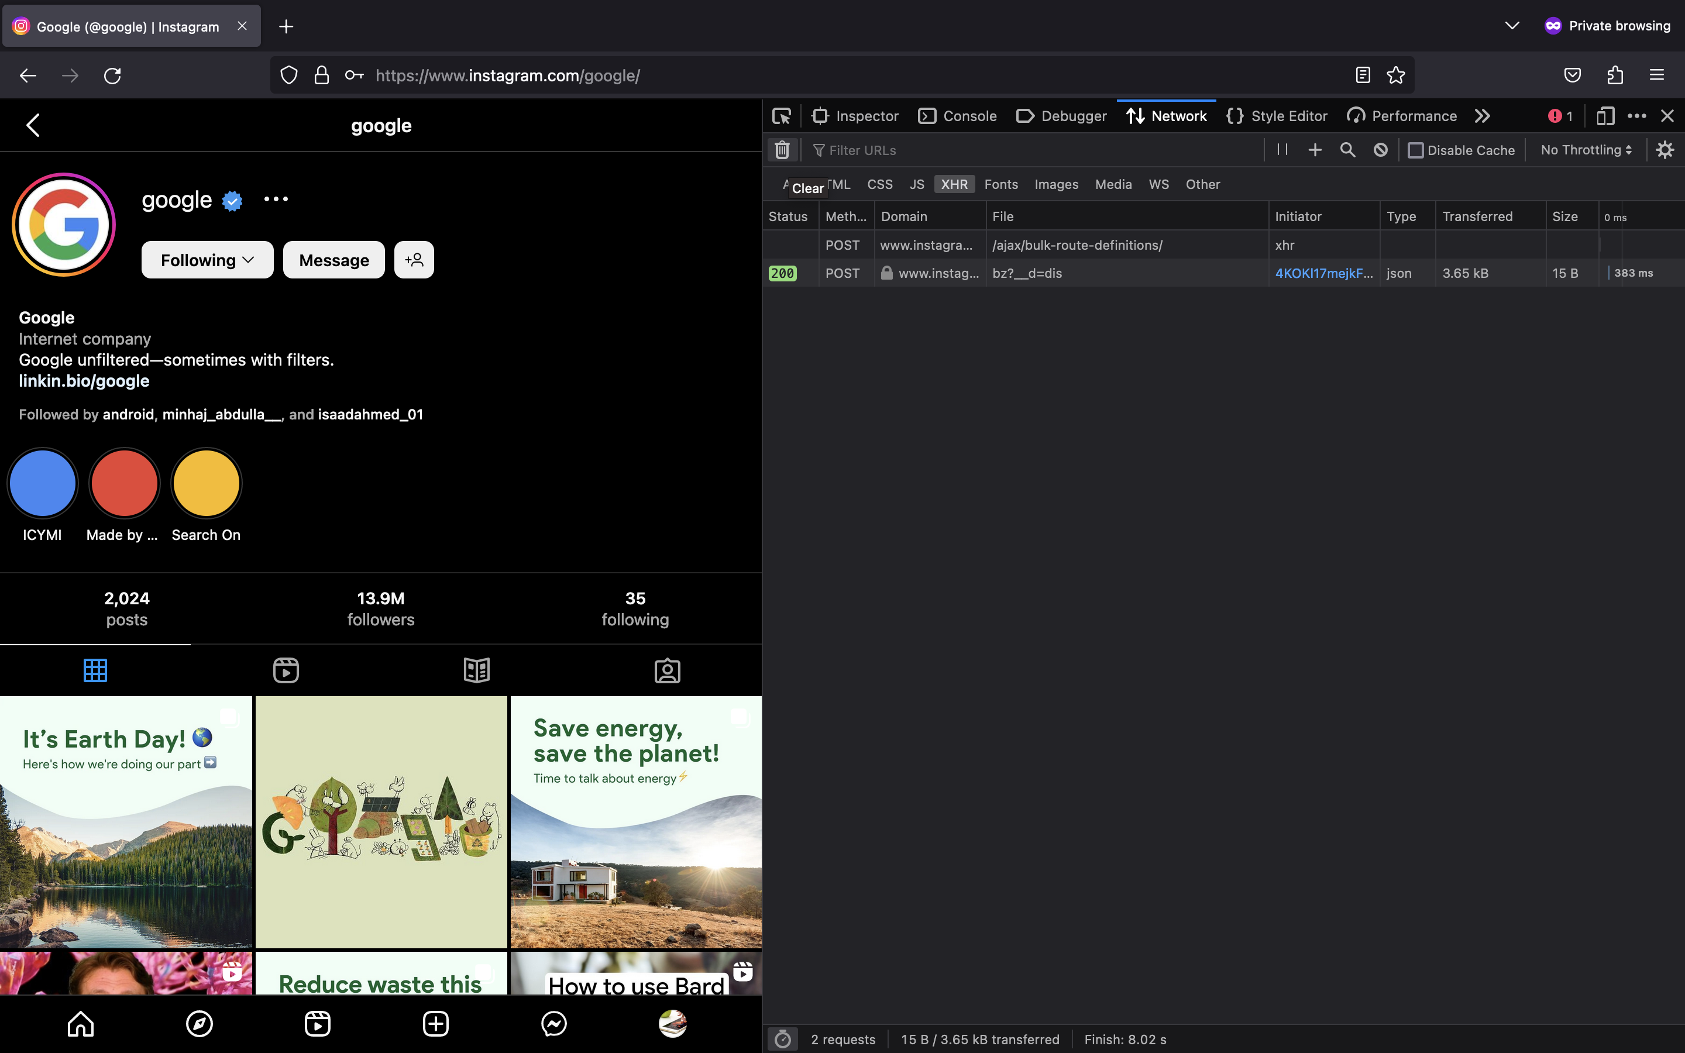Open tracking protection shield icon
Screen dimensions: 1685x1053
[x=289, y=75]
